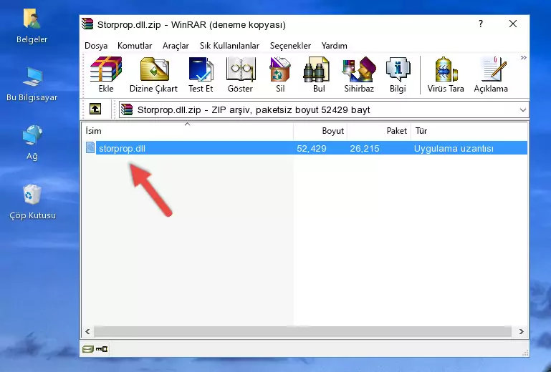Select Çöp Kutusu recycle bin icon

click(x=32, y=202)
